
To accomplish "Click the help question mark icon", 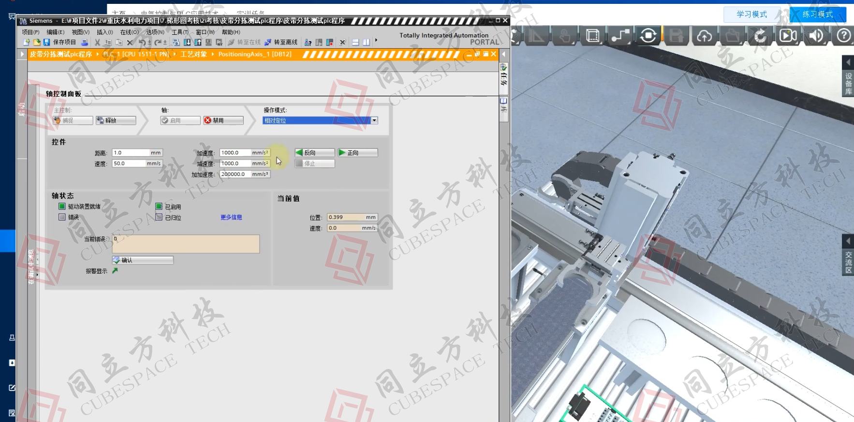I will tap(843, 36).
